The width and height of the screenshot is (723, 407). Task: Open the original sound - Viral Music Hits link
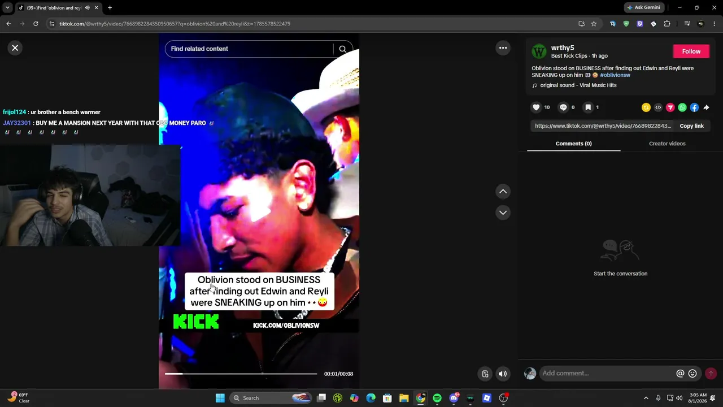click(578, 85)
